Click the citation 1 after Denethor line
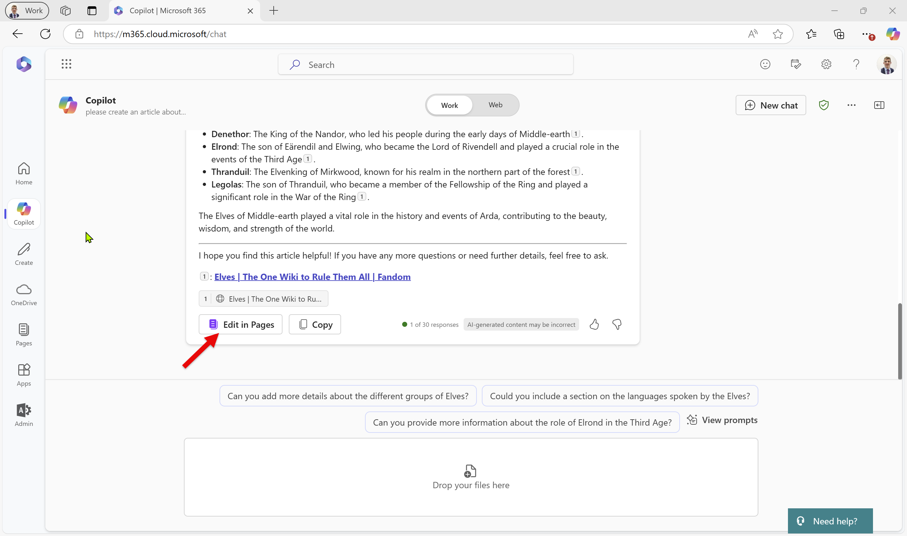 pos(575,134)
